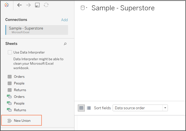Search sheets with the magnifier icon
This screenshot has height=131, width=186.
pyautogui.click(x=65, y=44)
